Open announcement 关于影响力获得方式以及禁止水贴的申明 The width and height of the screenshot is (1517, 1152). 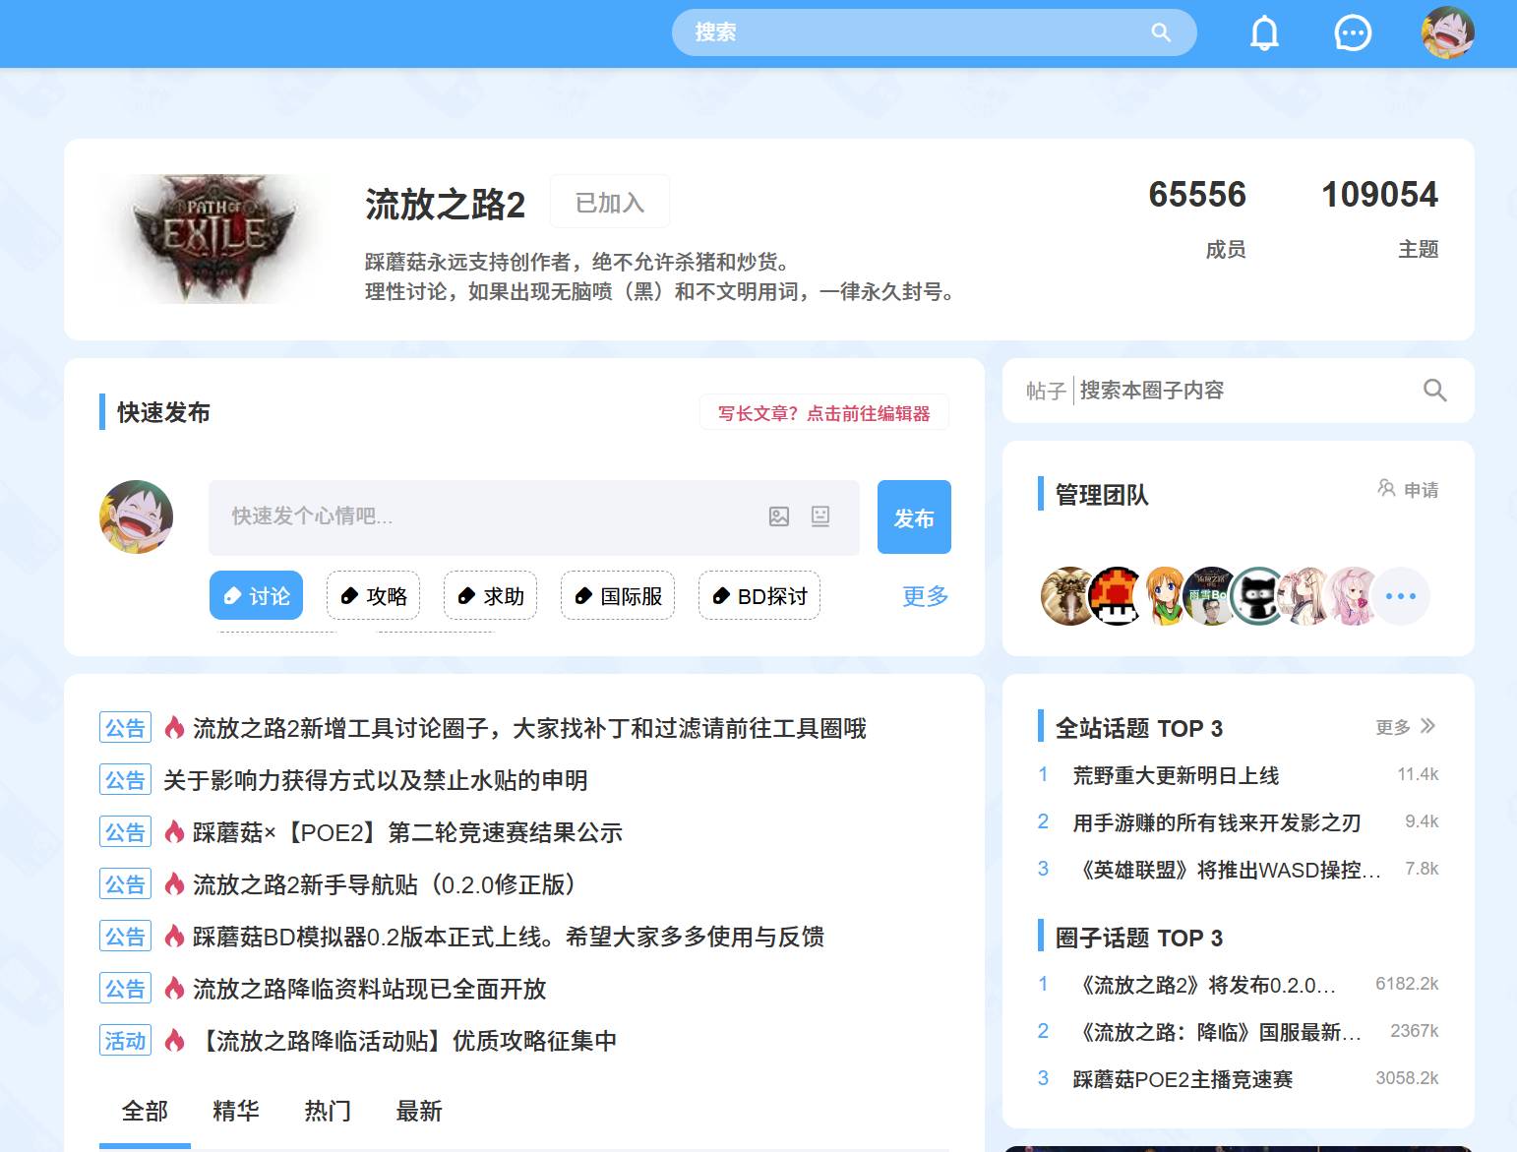[375, 781]
